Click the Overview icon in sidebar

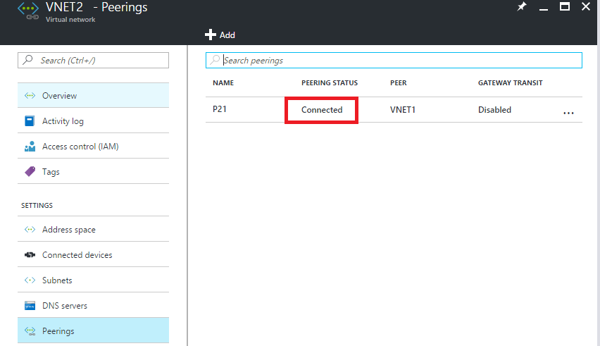(x=30, y=95)
